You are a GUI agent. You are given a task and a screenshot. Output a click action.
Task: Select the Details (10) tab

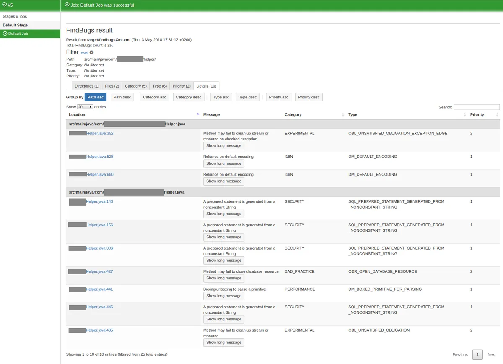206,86
